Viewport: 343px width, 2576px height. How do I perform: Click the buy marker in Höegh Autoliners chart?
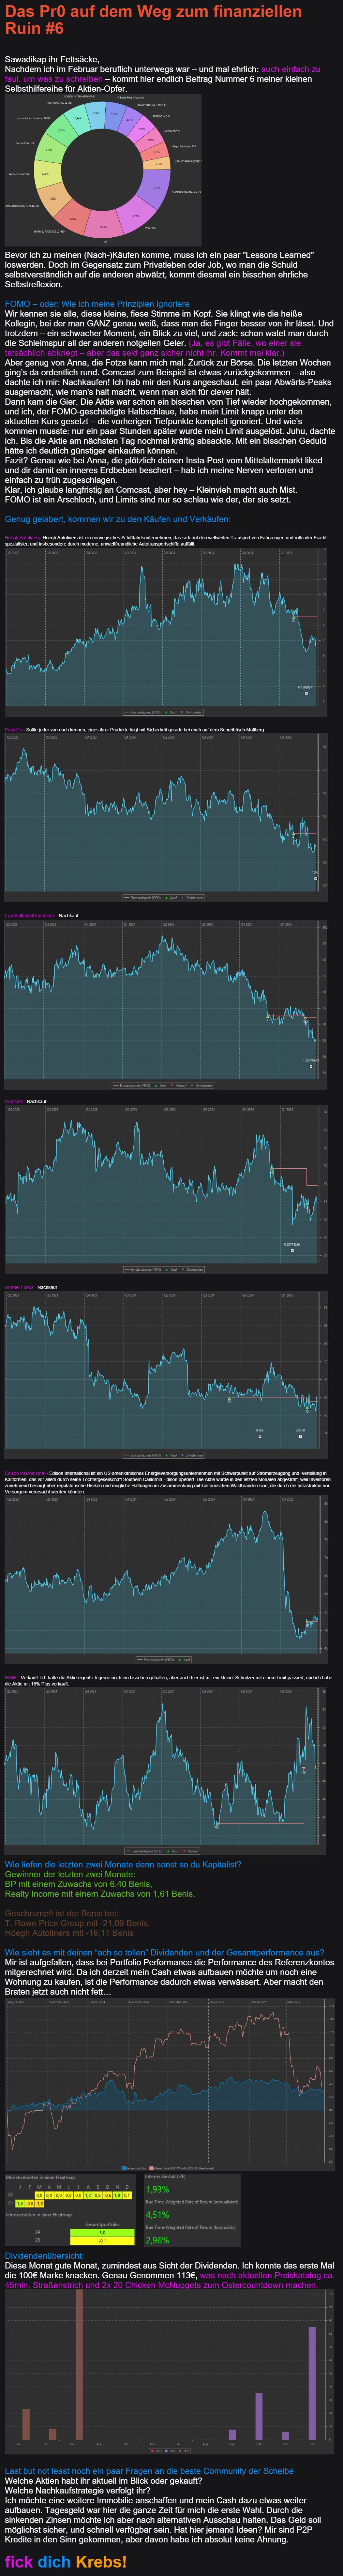point(305,693)
